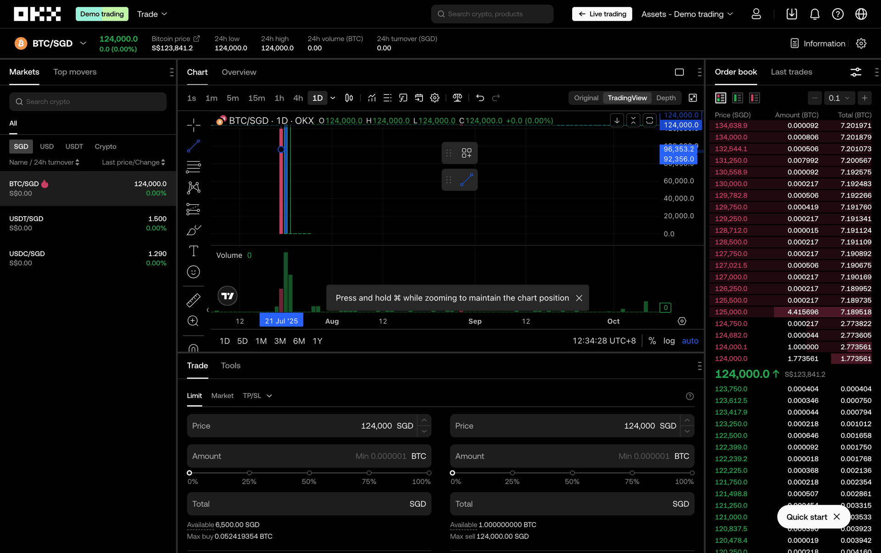Open the compare symbols scale icon
881x553 pixels.
click(x=457, y=98)
